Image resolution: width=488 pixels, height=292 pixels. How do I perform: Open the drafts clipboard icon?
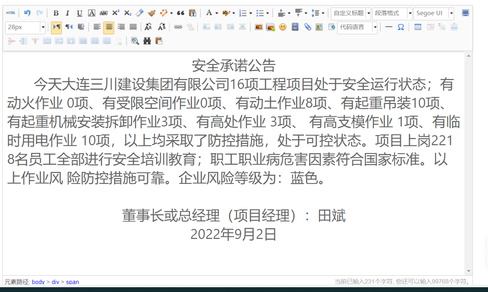[159, 41]
